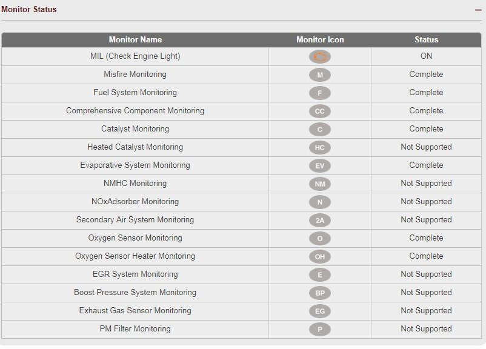
Task: Select the Exhaust Gas Sensor EG icon
Action: [x=320, y=311]
